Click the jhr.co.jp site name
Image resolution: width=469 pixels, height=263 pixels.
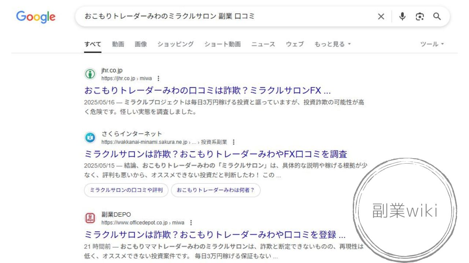112,70
